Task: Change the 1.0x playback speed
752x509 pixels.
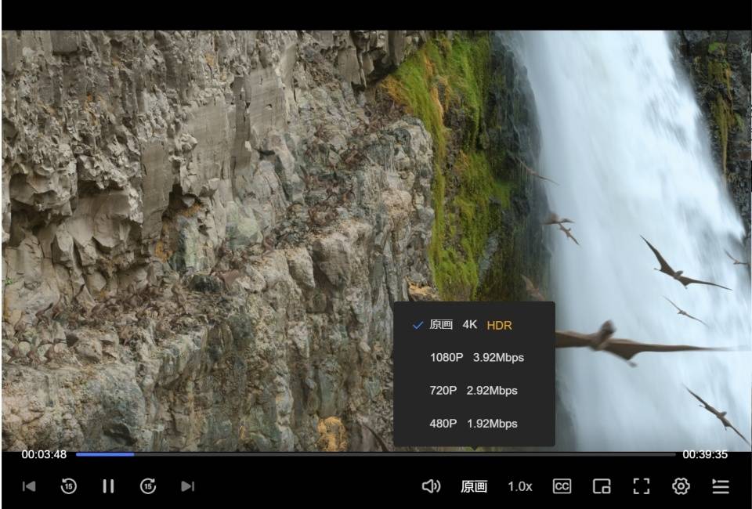Action: (x=520, y=486)
